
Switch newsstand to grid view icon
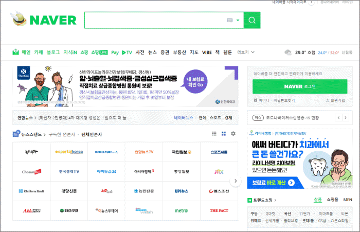pyautogui.click(x=224, y=133)
